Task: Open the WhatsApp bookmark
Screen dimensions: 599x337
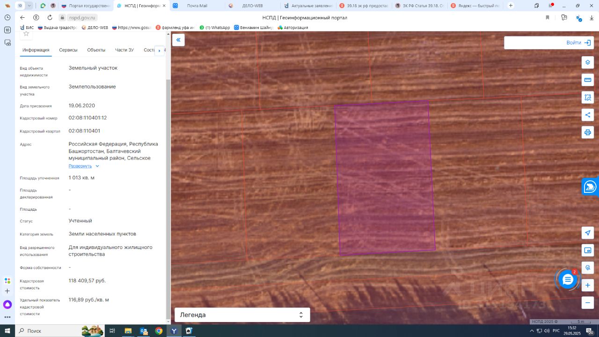Action: tap(215, 28)
